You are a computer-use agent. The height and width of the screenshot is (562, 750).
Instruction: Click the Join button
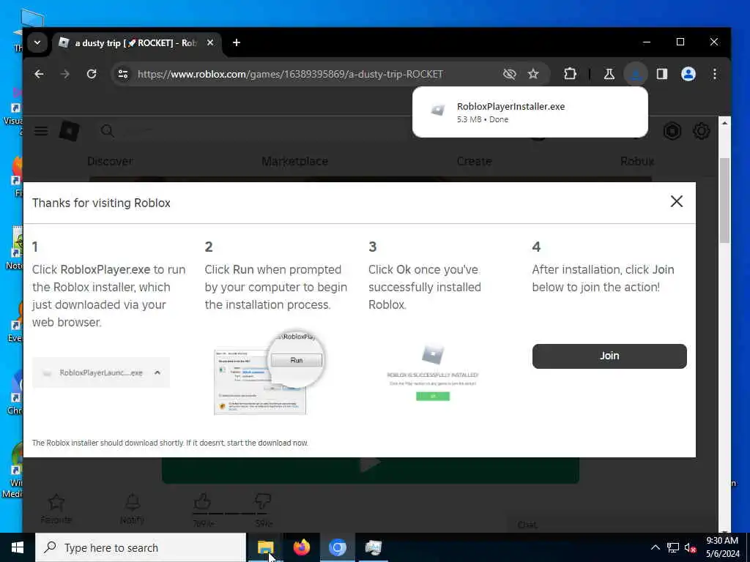[x=609, y=356]
